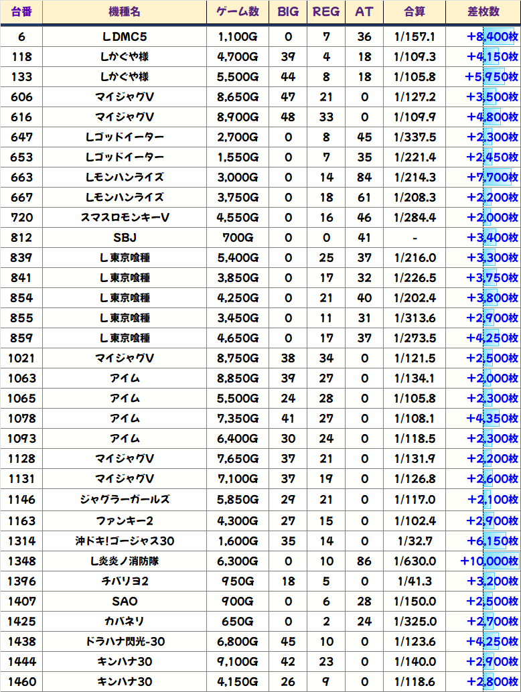Select machine number 839
The height and width of the screenshot is (692, 521).
click(x=21, y=257)
